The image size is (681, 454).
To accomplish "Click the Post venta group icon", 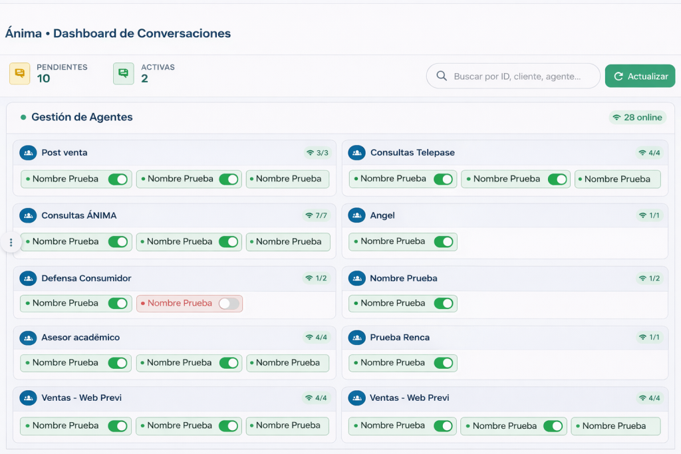I will [x=28, y=153].
